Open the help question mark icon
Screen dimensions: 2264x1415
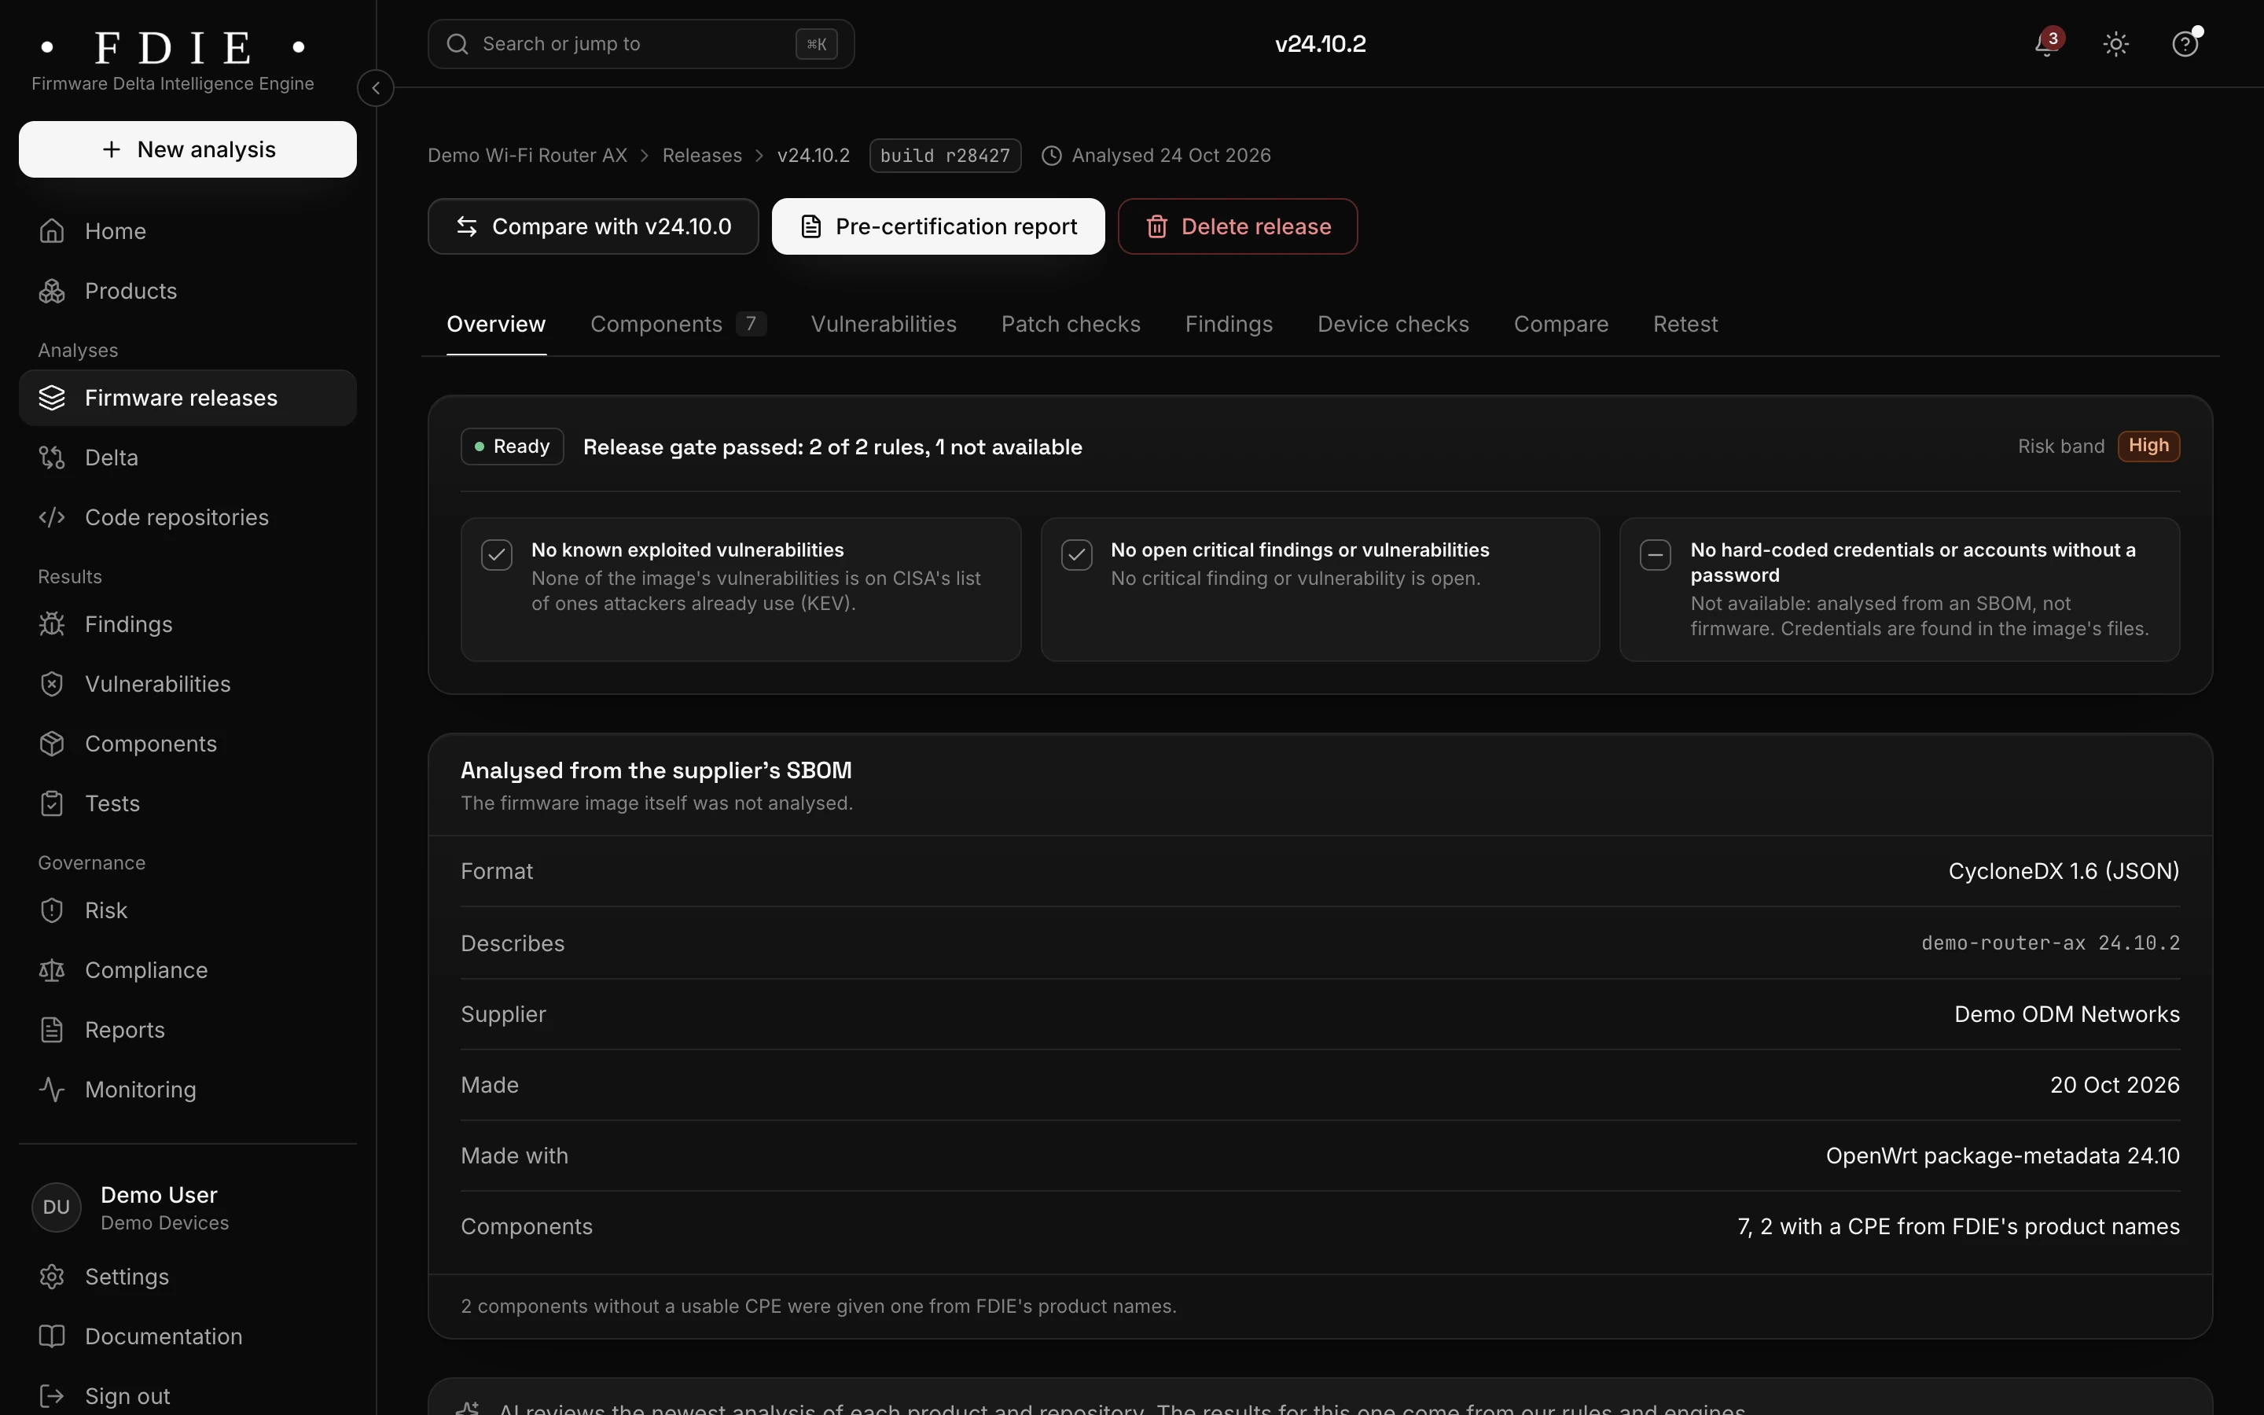2185,44
